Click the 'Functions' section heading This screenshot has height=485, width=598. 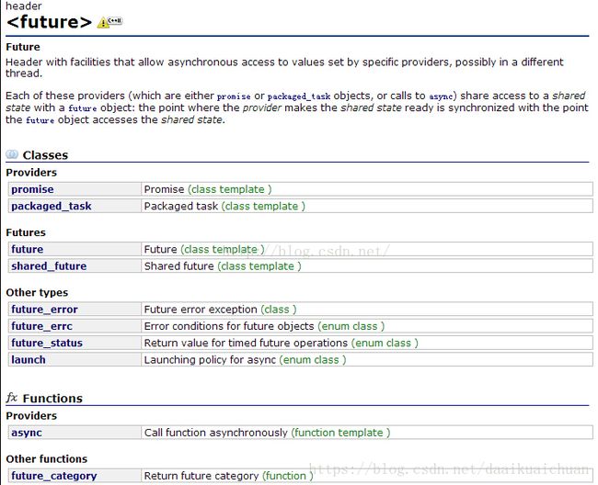(x=52, y=399)
